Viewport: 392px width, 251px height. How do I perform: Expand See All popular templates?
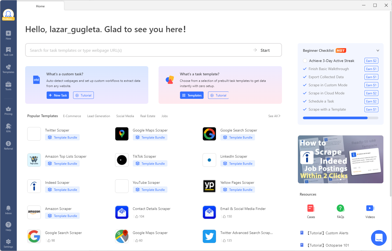[274, 116]
